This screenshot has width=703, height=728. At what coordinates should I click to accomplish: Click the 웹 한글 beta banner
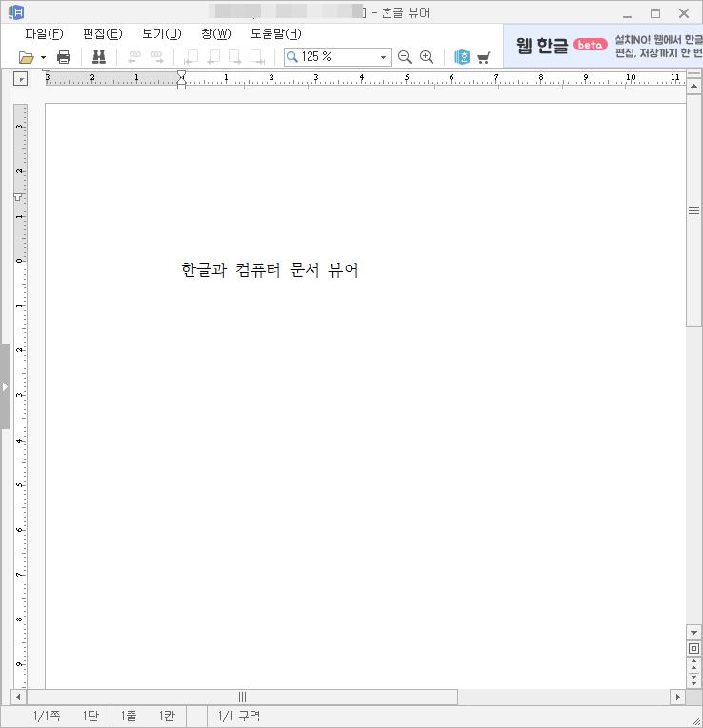[603, 46]
